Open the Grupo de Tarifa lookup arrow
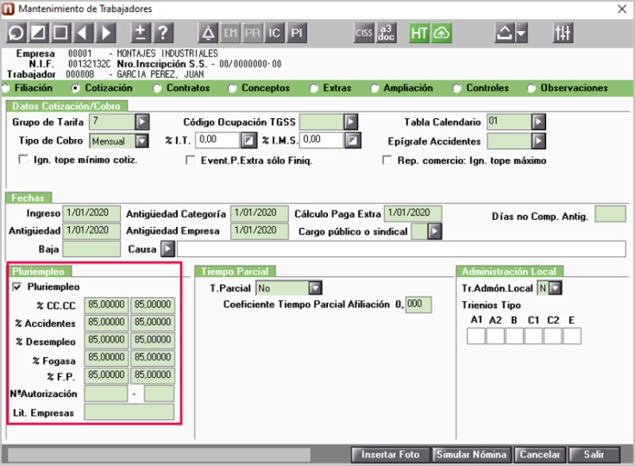The image size is (635, 466). tap(141, 122)
